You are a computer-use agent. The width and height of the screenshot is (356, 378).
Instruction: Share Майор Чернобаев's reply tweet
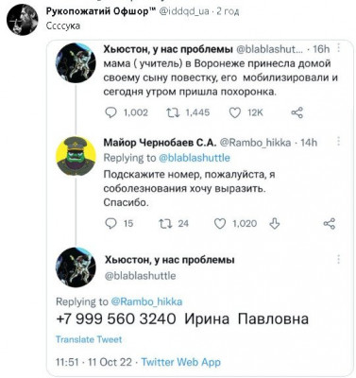[330, 224]
